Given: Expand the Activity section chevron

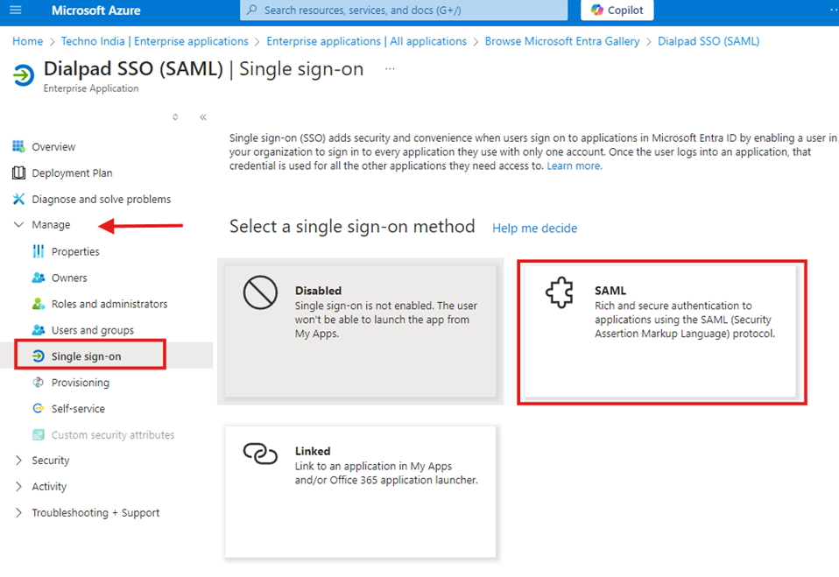Looking at the screenshot, I should 18,487.
